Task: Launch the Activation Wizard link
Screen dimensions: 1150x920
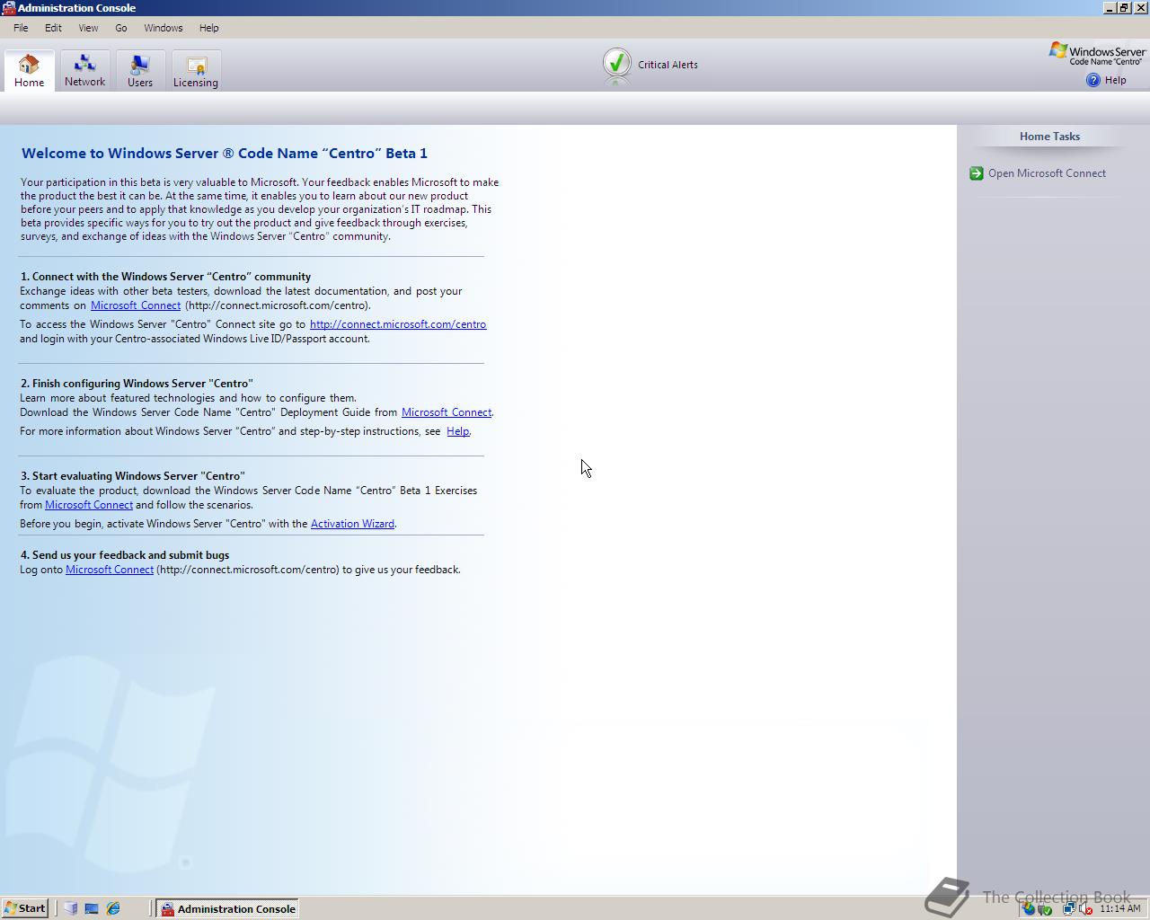Action: click(352, 524)
